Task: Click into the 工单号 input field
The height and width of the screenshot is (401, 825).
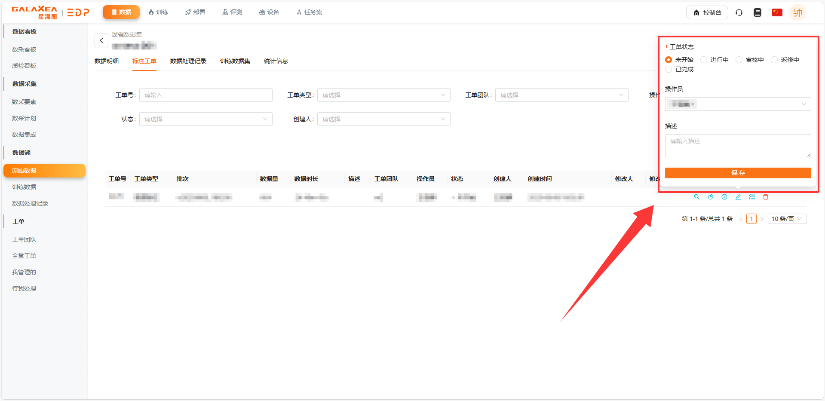Action: pos(205,95)
